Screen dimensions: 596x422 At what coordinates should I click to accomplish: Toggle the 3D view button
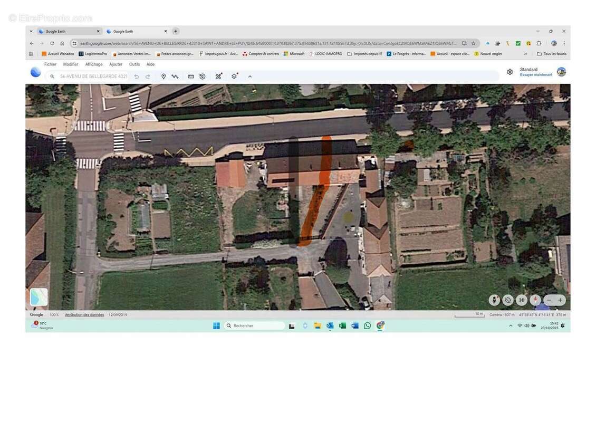click(x=522, y=300)
